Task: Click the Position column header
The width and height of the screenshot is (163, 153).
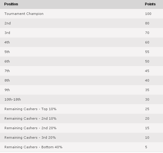Action: point(11,4)
